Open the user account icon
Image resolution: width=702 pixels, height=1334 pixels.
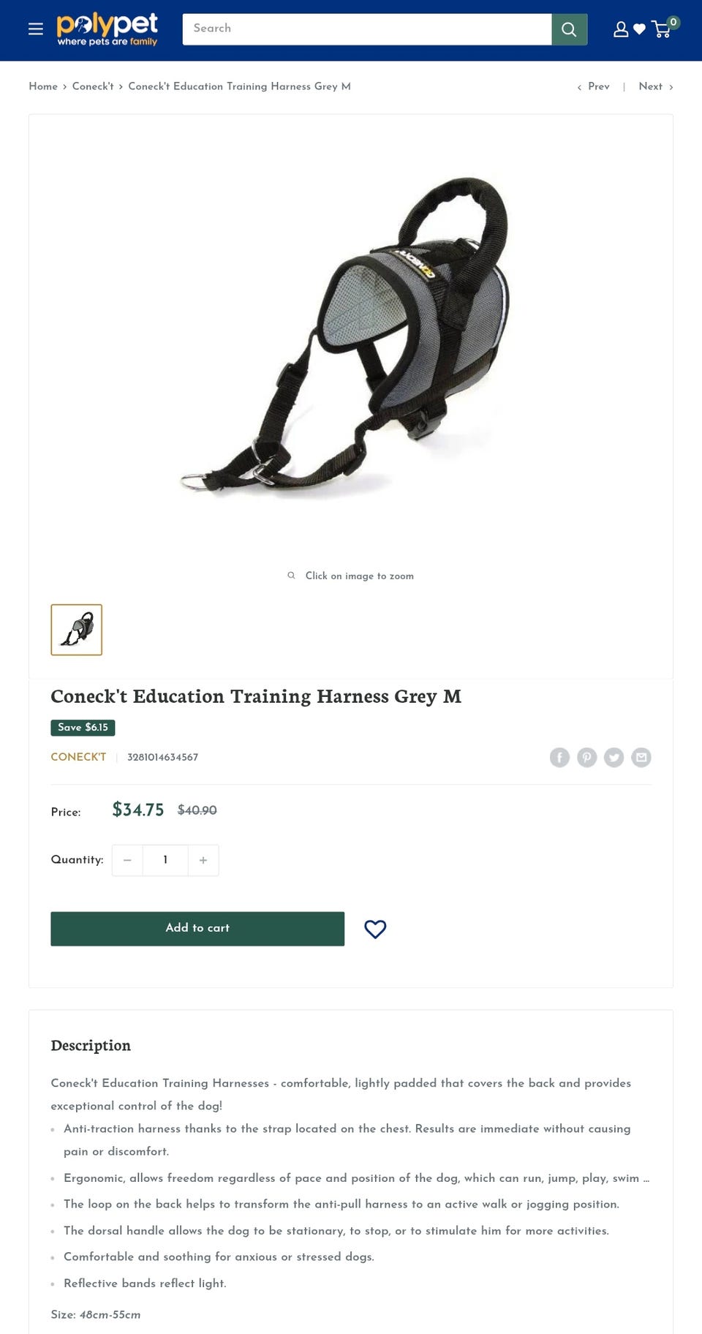pyautogui.click(x=621, y=29)
